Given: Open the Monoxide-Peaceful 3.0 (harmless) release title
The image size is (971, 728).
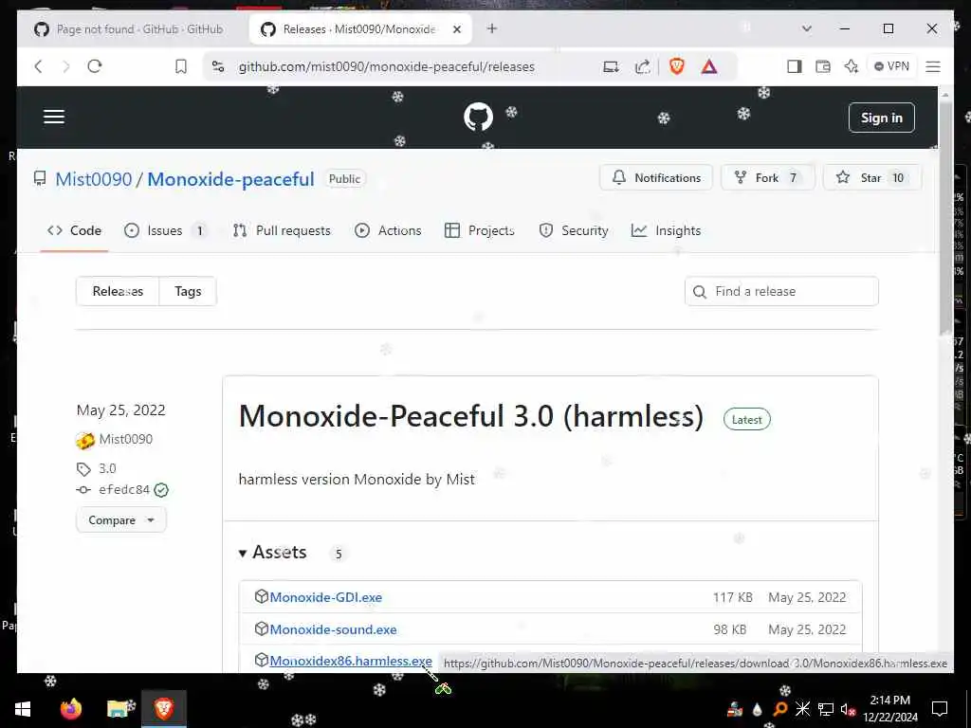Looking at the screenshot, I should (x=470, y=416).
